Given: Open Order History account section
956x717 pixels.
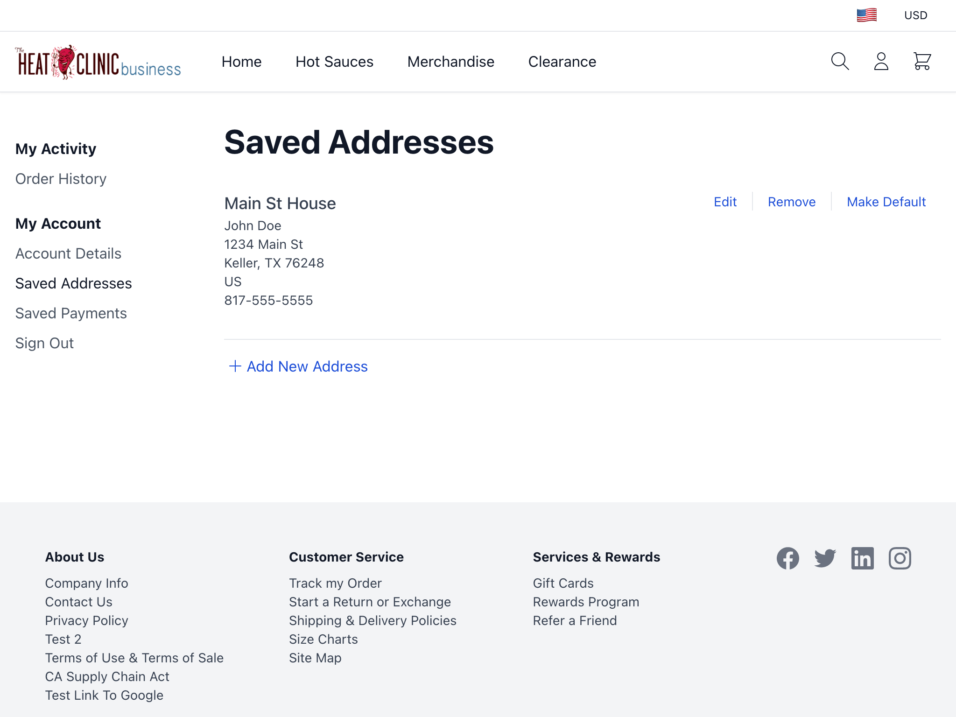Looking at the screenshot, I should tap(60, 178).
